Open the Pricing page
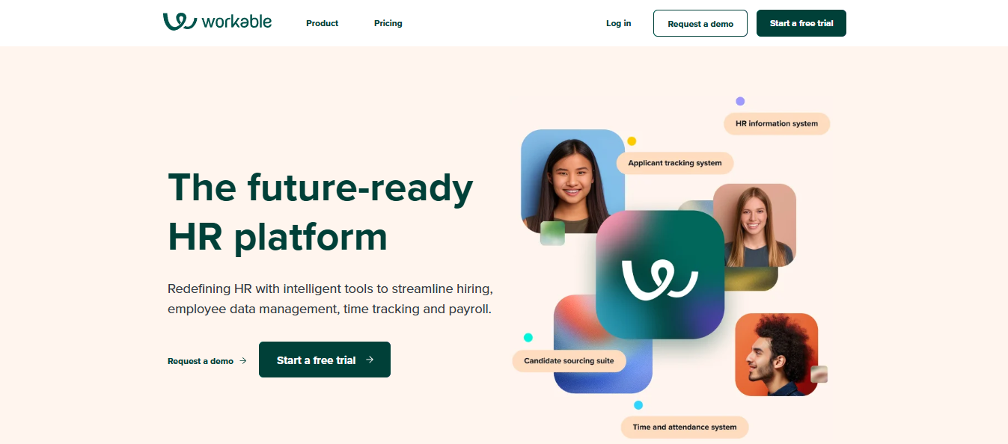Viewport: 1008px width, 444px height. 388,23
